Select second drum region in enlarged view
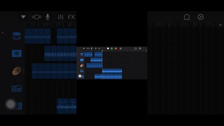Viewport: 224px width, 126px height. point(66,36)
